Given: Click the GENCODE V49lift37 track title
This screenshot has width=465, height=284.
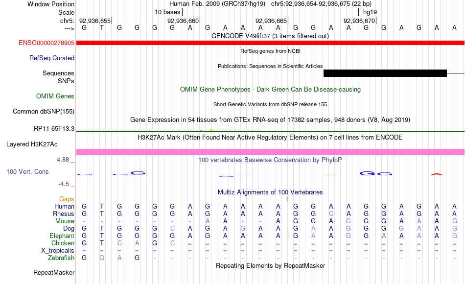Looking at the screenshot, I should click(x=270, y=36).
